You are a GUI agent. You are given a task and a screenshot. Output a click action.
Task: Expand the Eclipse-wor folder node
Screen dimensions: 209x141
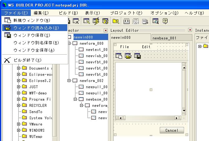point(18,74)
